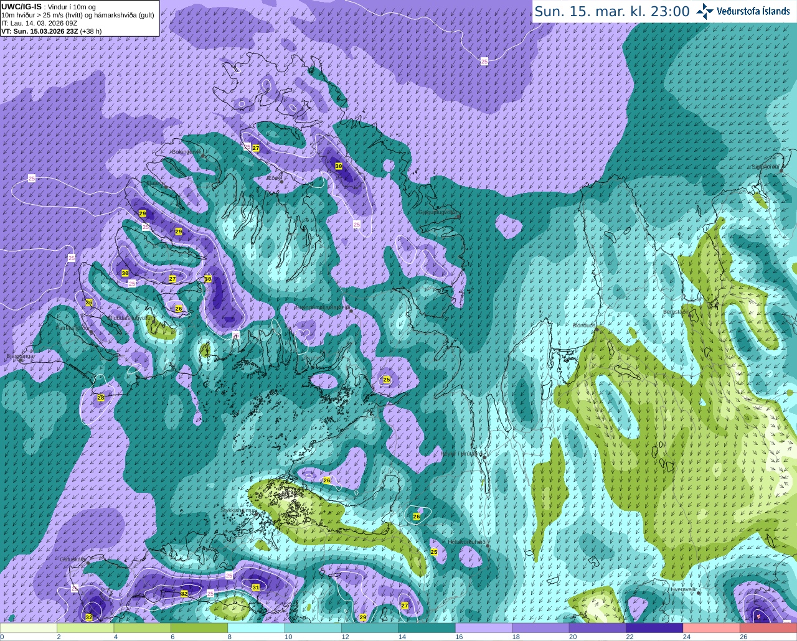This screenshot has height=641, width=797.
Task: Click the 12–14 teal legend segment
Action: (370, 628)
